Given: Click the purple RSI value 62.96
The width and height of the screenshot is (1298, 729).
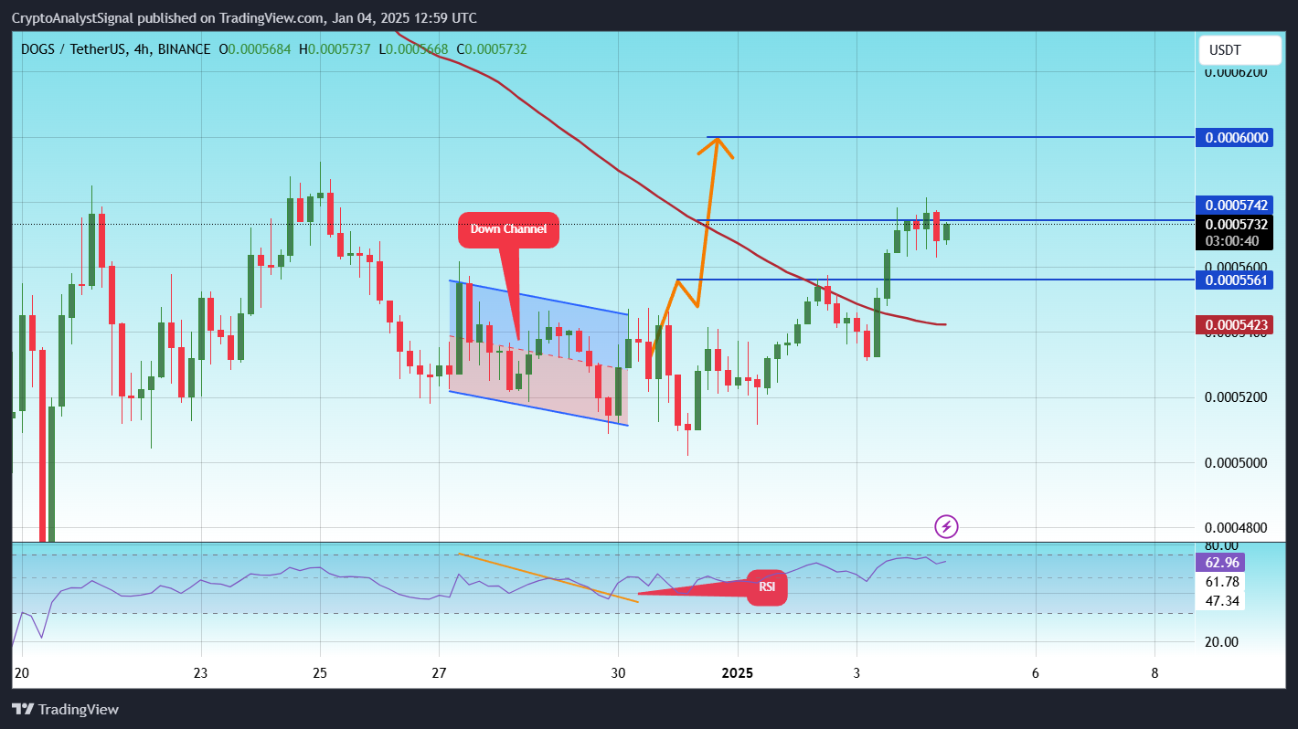Looking at the screenshot, I should coord(1222,563).
